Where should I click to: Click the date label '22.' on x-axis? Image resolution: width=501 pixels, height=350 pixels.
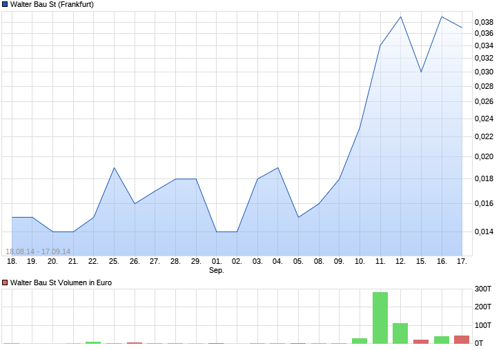(93, 261)
